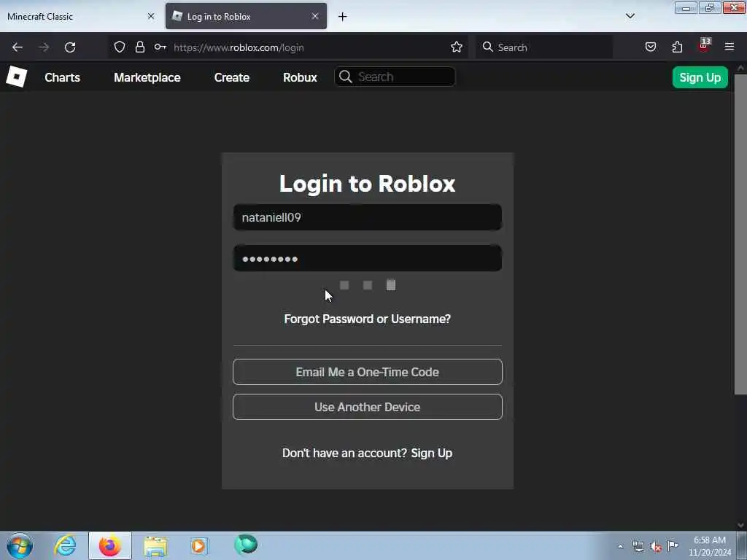Close the Log in to Roblox tab
Viewport: 747px width, 560px height.
tap(315, 16)
